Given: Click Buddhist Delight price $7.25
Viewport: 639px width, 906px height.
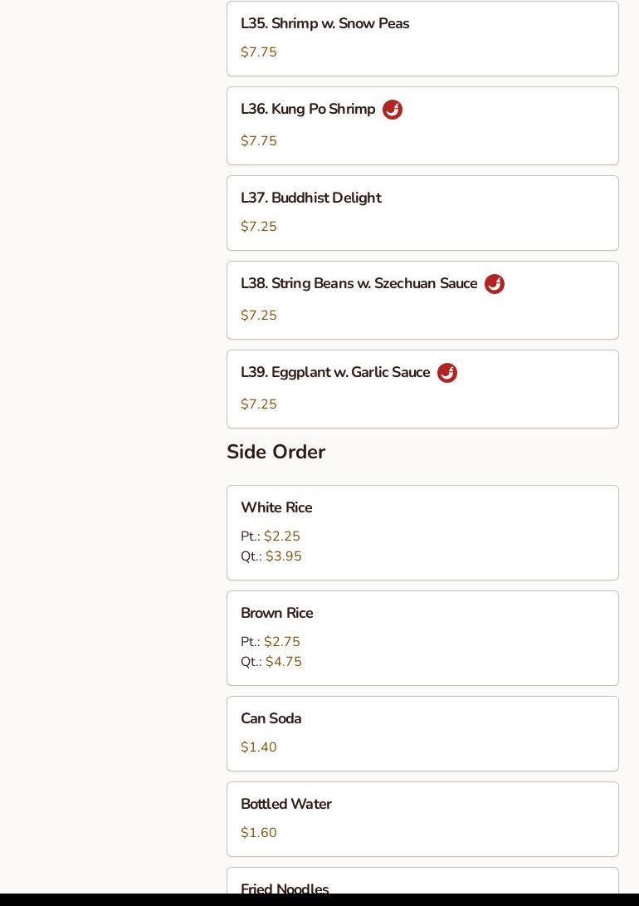Looking at the screenshot, I should 259,227.
